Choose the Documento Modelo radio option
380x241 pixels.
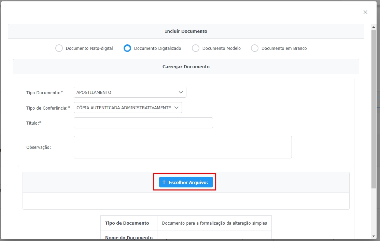point(196,48)
